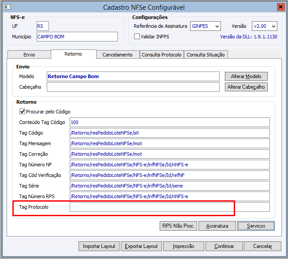Click the window icon in the title bar

point(7,7)
